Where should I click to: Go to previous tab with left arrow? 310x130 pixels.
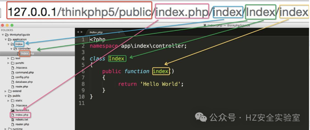(78, 32)
